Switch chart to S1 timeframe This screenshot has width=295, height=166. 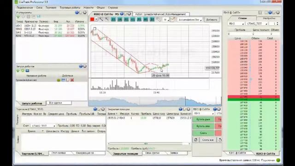(x=152, y=19)
